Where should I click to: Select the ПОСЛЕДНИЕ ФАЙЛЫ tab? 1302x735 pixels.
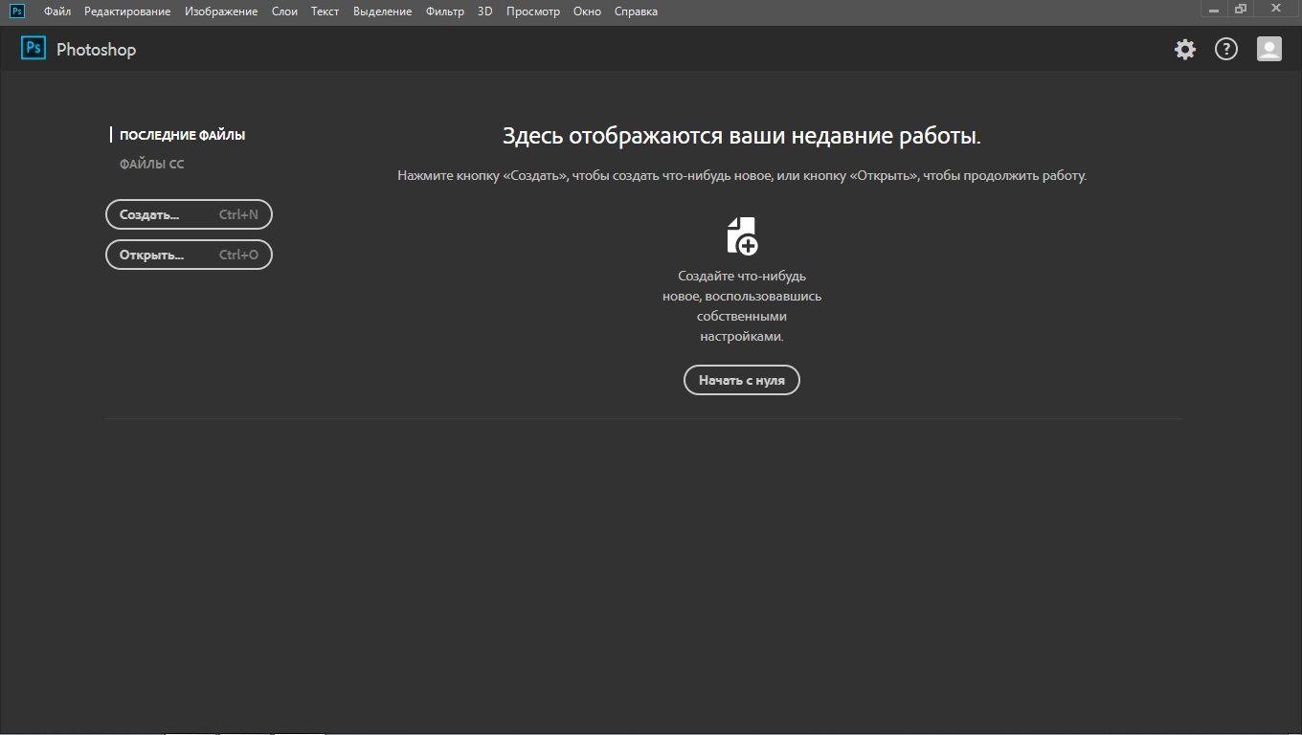(x=182, y=136)
